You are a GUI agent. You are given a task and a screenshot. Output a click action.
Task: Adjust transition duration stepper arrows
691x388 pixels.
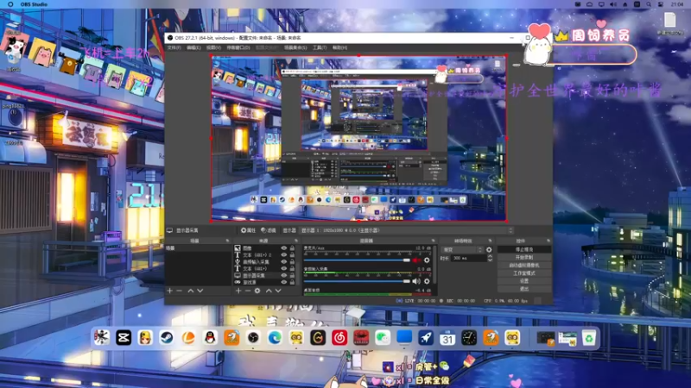490,258
